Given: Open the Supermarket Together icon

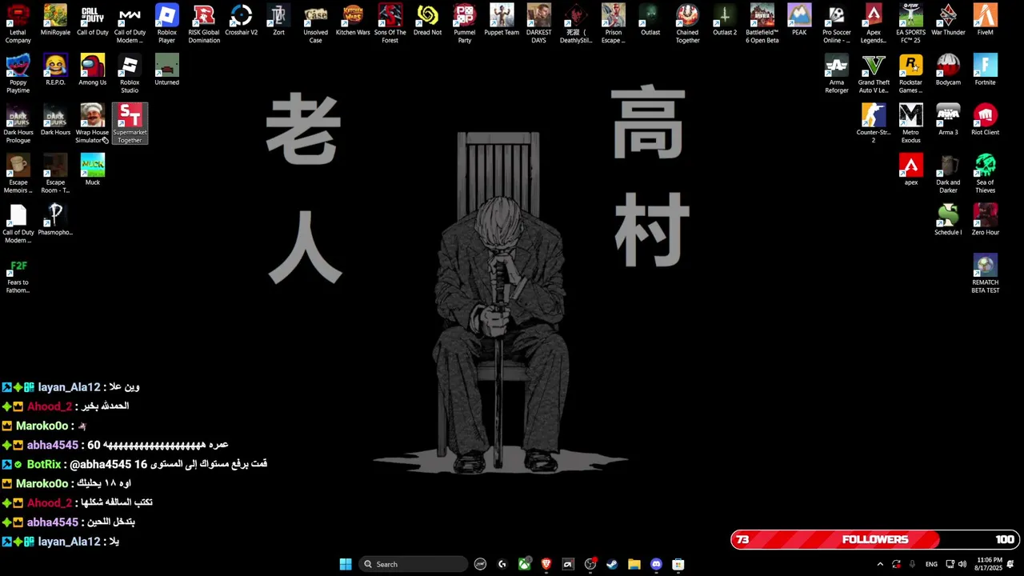Looking at the screenshot, I should [x=130, y=124].
